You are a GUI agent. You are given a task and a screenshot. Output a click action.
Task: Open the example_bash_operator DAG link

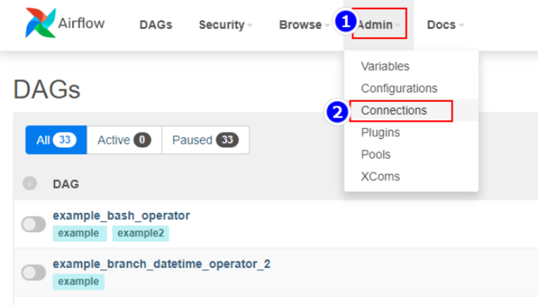pos(121,215)
